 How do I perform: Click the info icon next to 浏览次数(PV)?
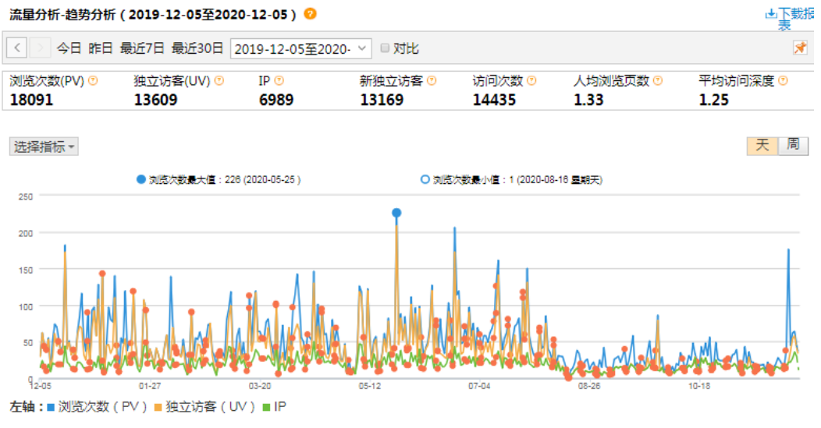coord(94,81)
